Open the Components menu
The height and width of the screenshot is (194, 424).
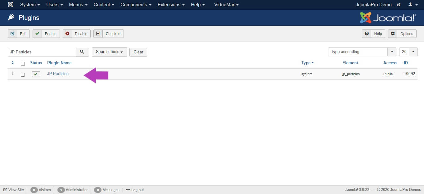point(136,5)
